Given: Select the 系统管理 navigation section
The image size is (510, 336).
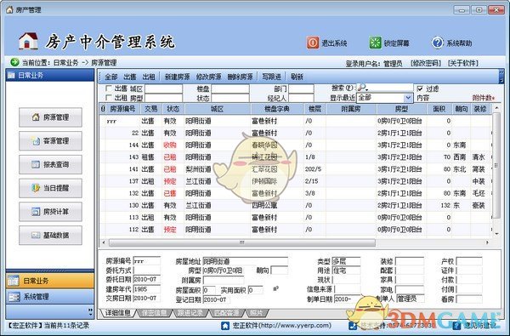Looking at the screenshot, I should [50, 297].
